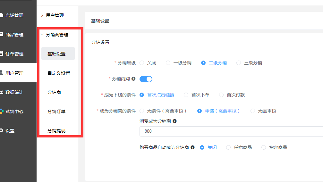Click info icon beside 购买商品自动成为分销商

(x=192, y=147)
